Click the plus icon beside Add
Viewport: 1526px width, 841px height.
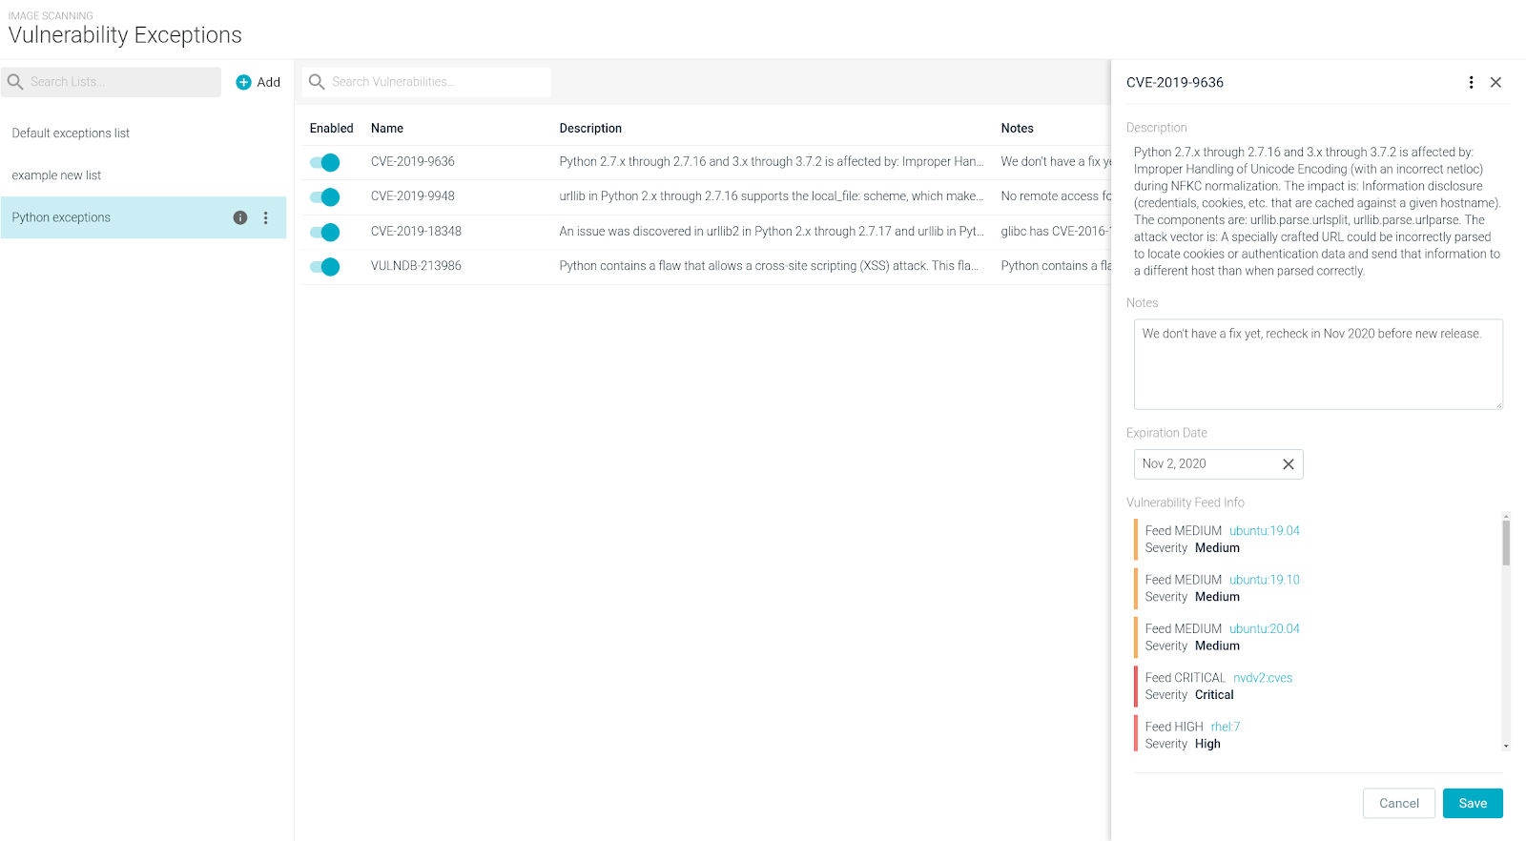(243, 82)
